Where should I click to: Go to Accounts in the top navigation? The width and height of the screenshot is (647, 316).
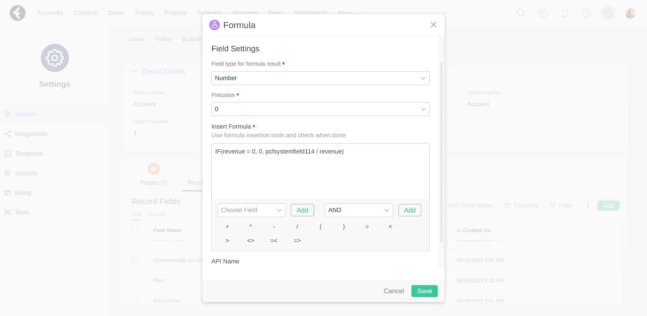pos(50,13)
